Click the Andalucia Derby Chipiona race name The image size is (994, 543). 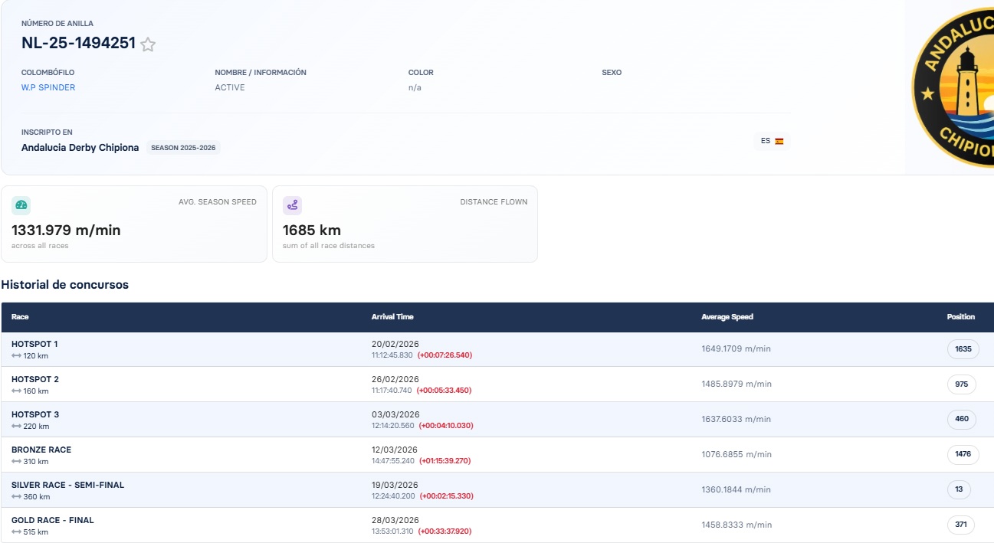(80, 148)
